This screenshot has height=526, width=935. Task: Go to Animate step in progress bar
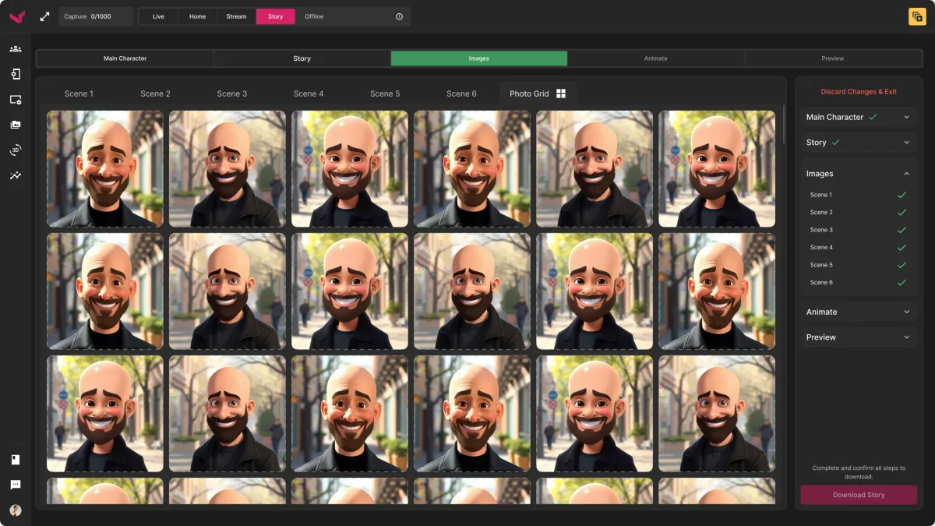click(x=656, y=58)
